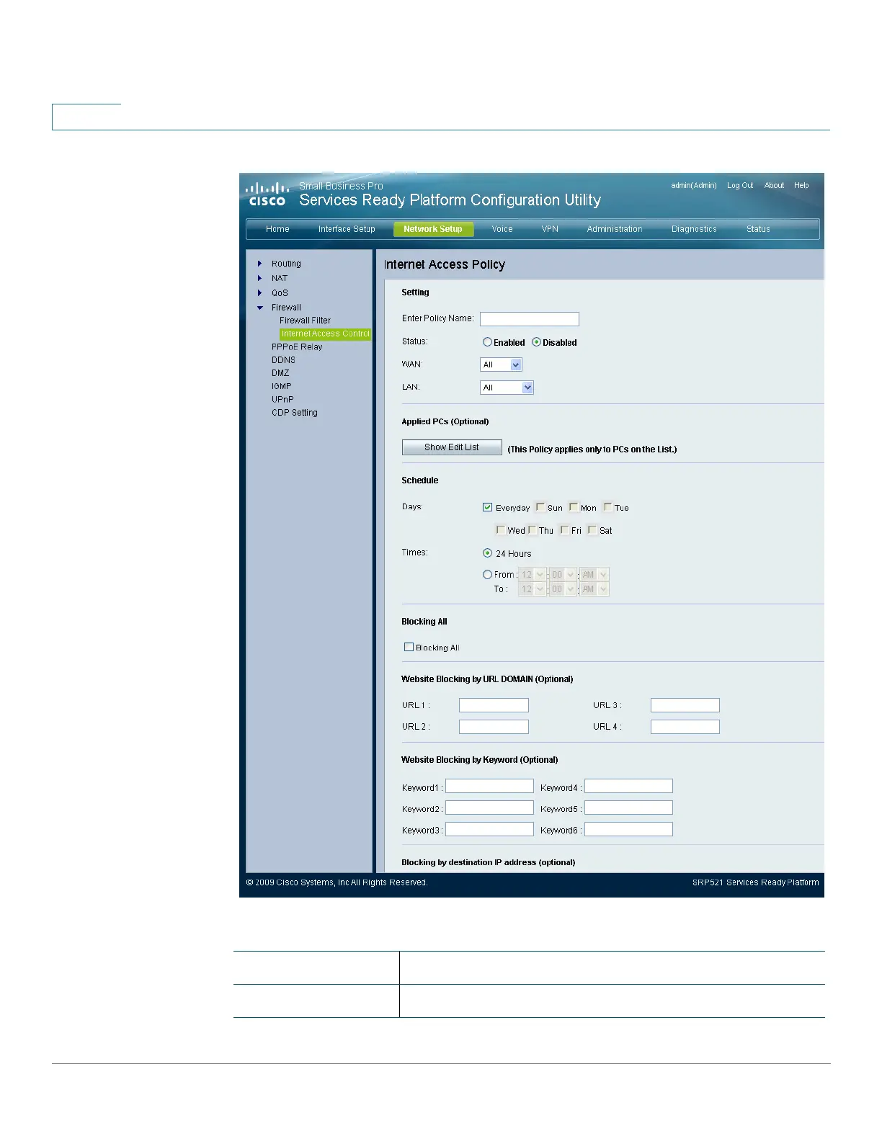Click the Enter Policy Name field
The image size is (882, 1141).
click(530, 319)
